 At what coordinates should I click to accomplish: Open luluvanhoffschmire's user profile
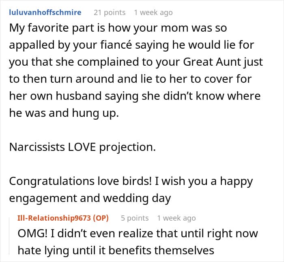click(45, 12)
